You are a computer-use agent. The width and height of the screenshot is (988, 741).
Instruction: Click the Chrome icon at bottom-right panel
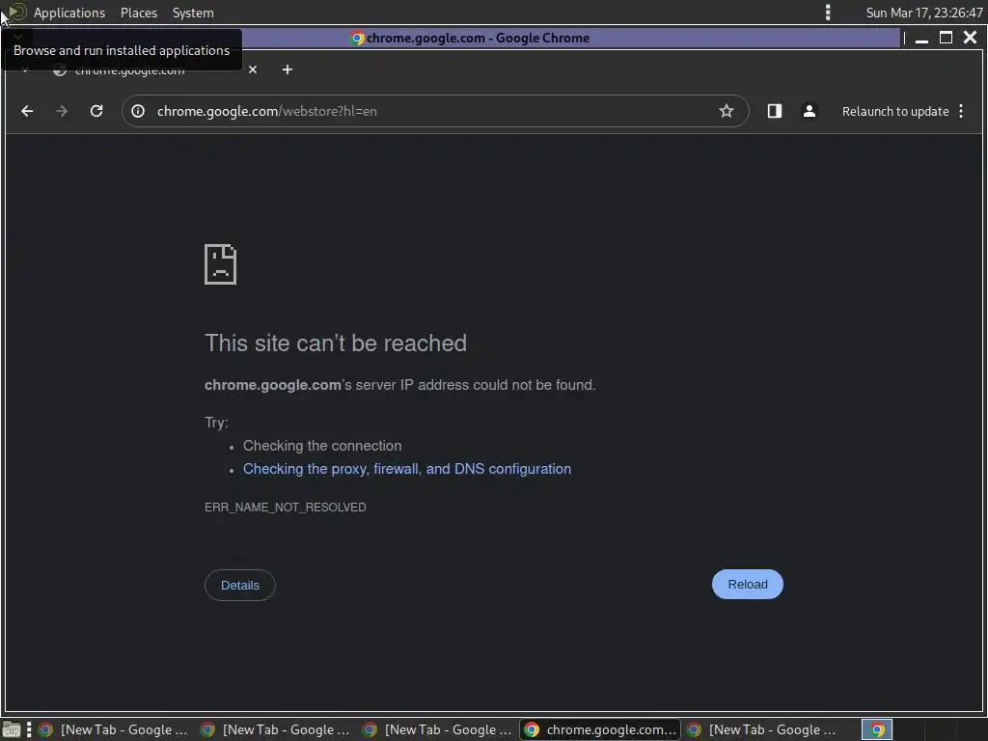click(x=877, y=729)
